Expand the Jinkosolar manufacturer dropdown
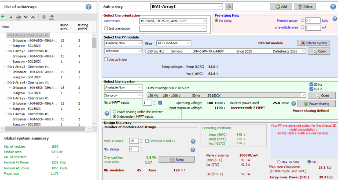The image size is (338, 180). (x=123, y=51)
